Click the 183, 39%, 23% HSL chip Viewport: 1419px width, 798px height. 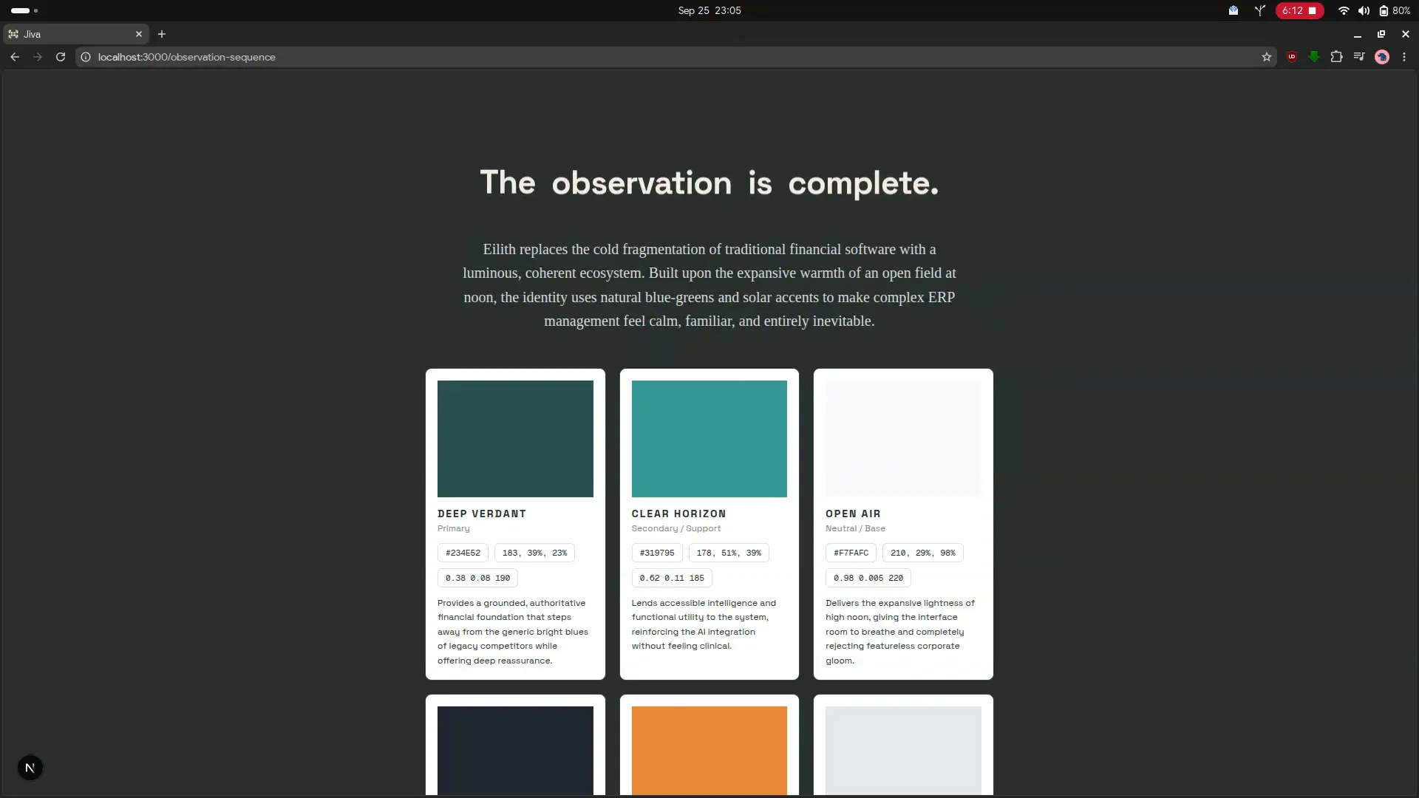[534, 553]
